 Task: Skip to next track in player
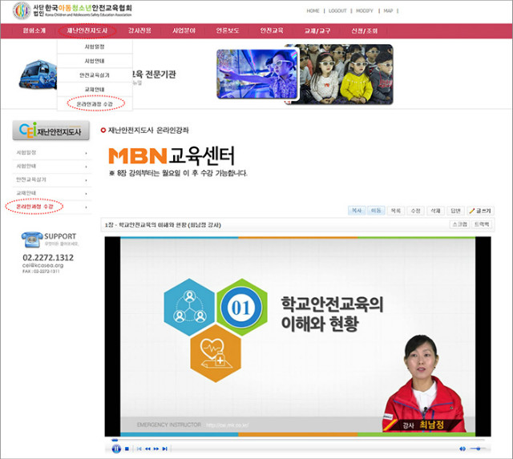click(x=164, y=449)
